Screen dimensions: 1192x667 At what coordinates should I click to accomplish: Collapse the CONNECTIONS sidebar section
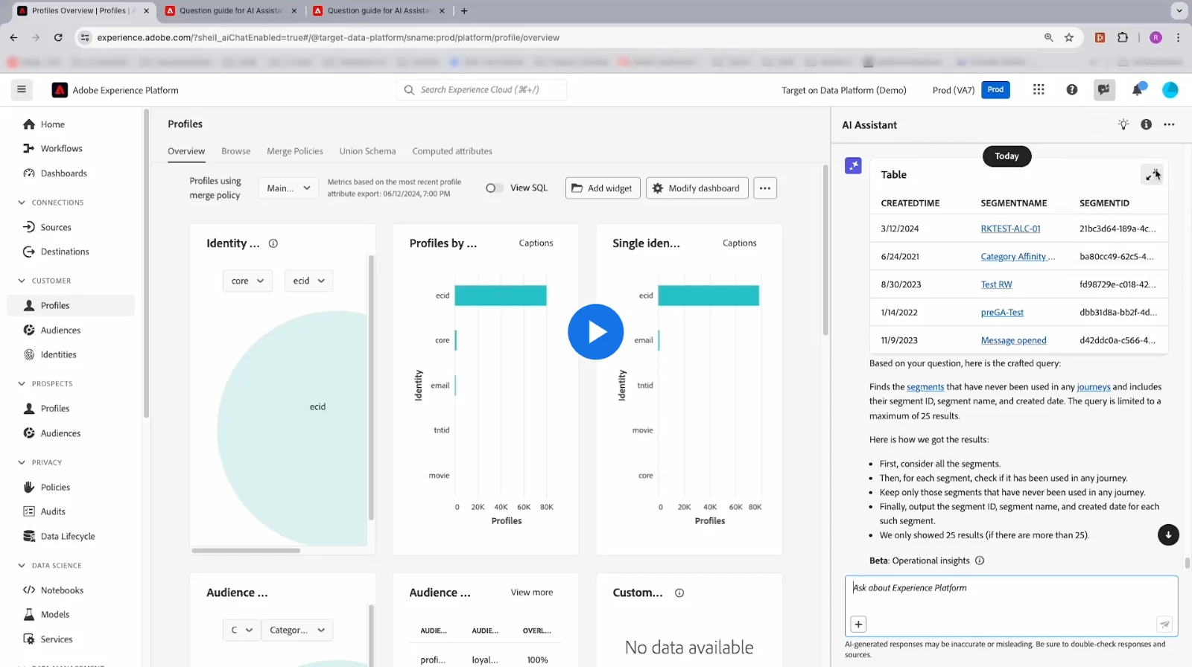coord(22,202)
